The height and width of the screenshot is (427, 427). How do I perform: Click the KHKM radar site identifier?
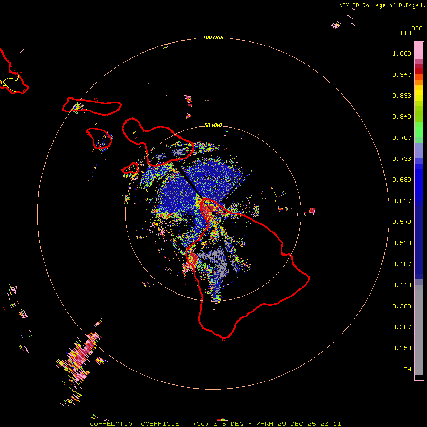coord(265,424)
